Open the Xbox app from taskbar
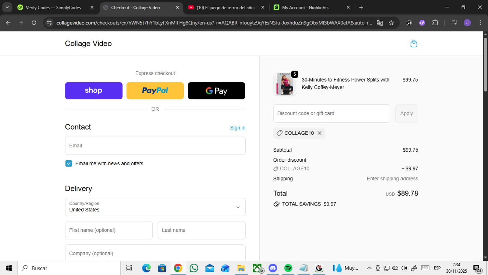 click(x=257, y=268)
